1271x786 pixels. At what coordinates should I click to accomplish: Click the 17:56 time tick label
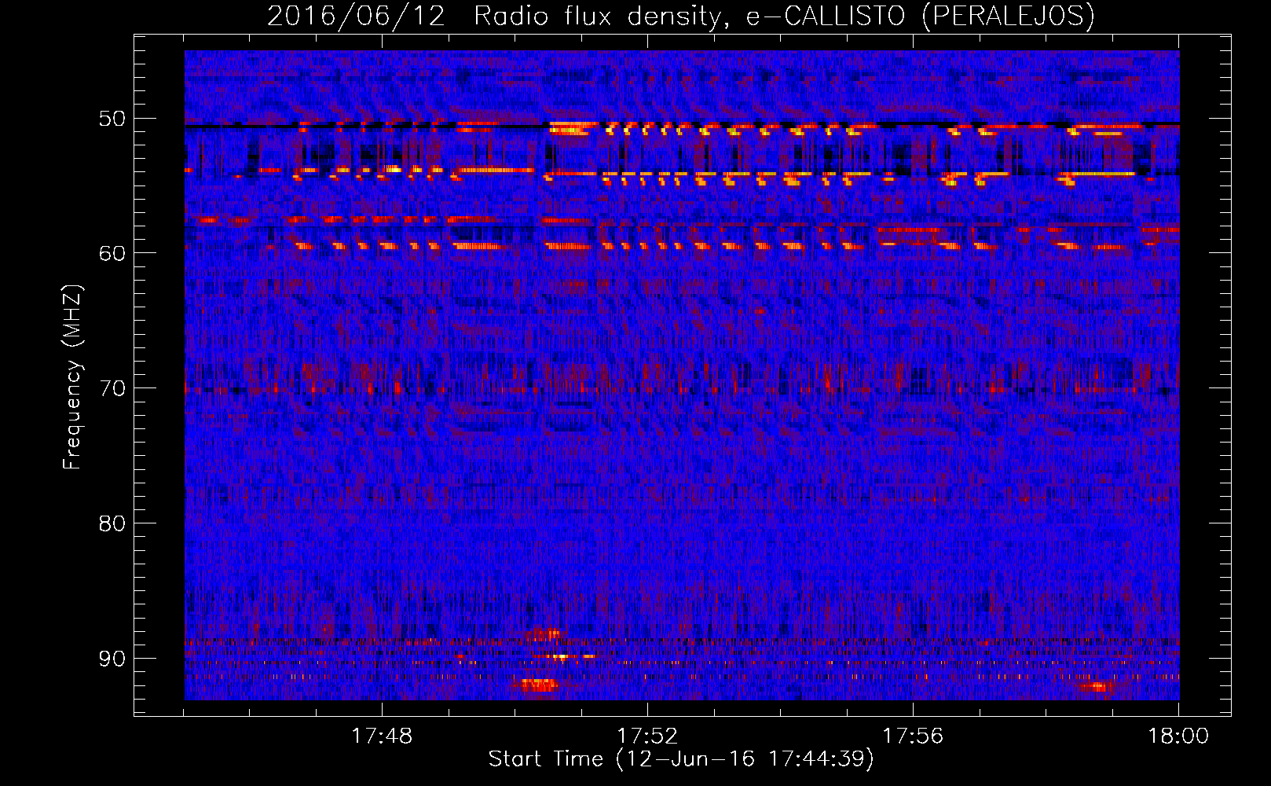click(913, 736)
